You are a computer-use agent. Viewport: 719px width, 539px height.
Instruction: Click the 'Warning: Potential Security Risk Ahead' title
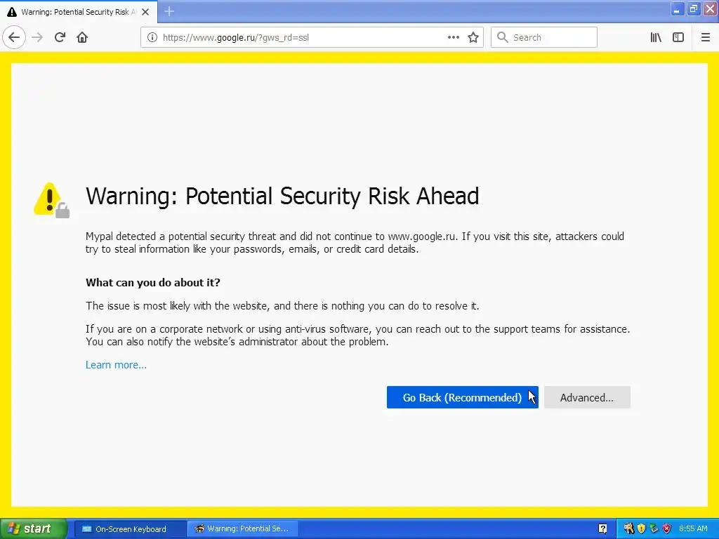point(282,197)
